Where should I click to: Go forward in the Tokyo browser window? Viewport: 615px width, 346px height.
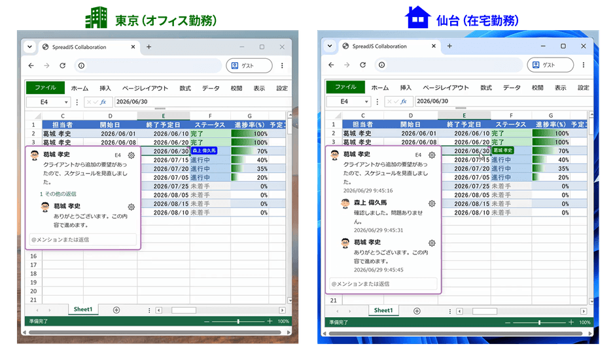pos(46,65)
